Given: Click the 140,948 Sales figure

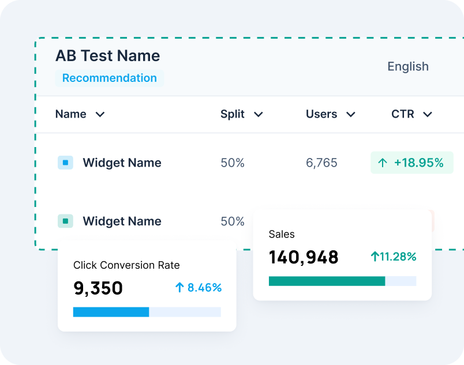Looking at the screenshot, I should [x=304, y=257].
